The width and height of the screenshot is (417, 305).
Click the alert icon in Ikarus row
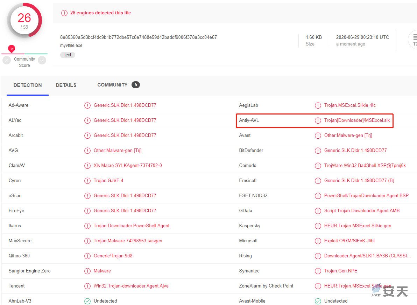[87, 226]
